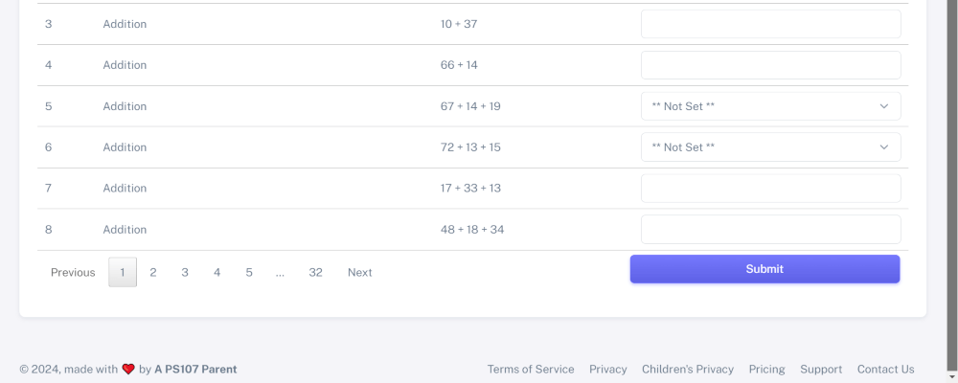
Task: Focus the answer box for 66 + 14
Action: click(x=770, y=65)
